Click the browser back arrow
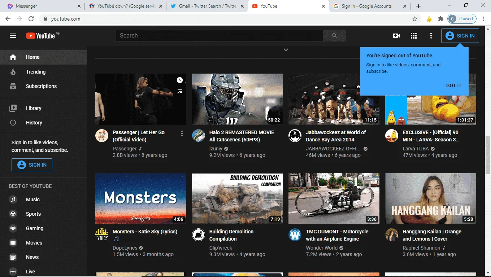The image size is (491, 277). (x=8, y=19)
